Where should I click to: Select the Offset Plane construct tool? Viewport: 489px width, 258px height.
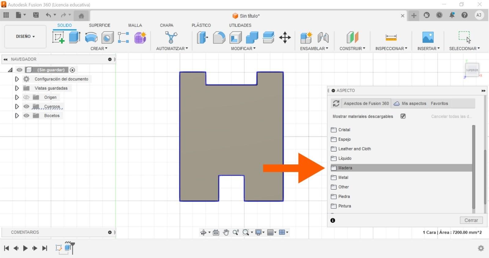tap(352, 37)
